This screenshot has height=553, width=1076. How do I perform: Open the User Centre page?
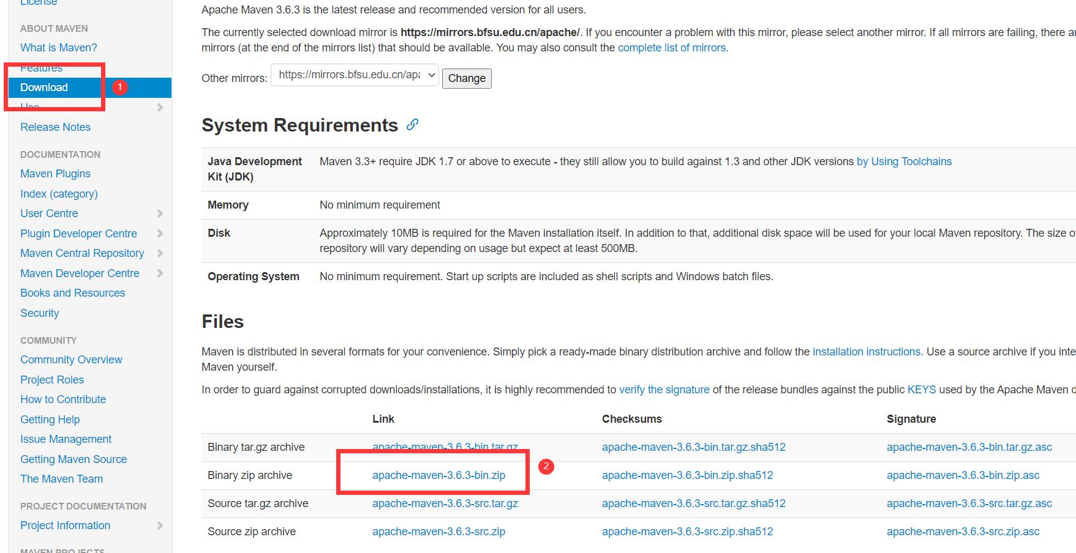click(x=49, y=213)
